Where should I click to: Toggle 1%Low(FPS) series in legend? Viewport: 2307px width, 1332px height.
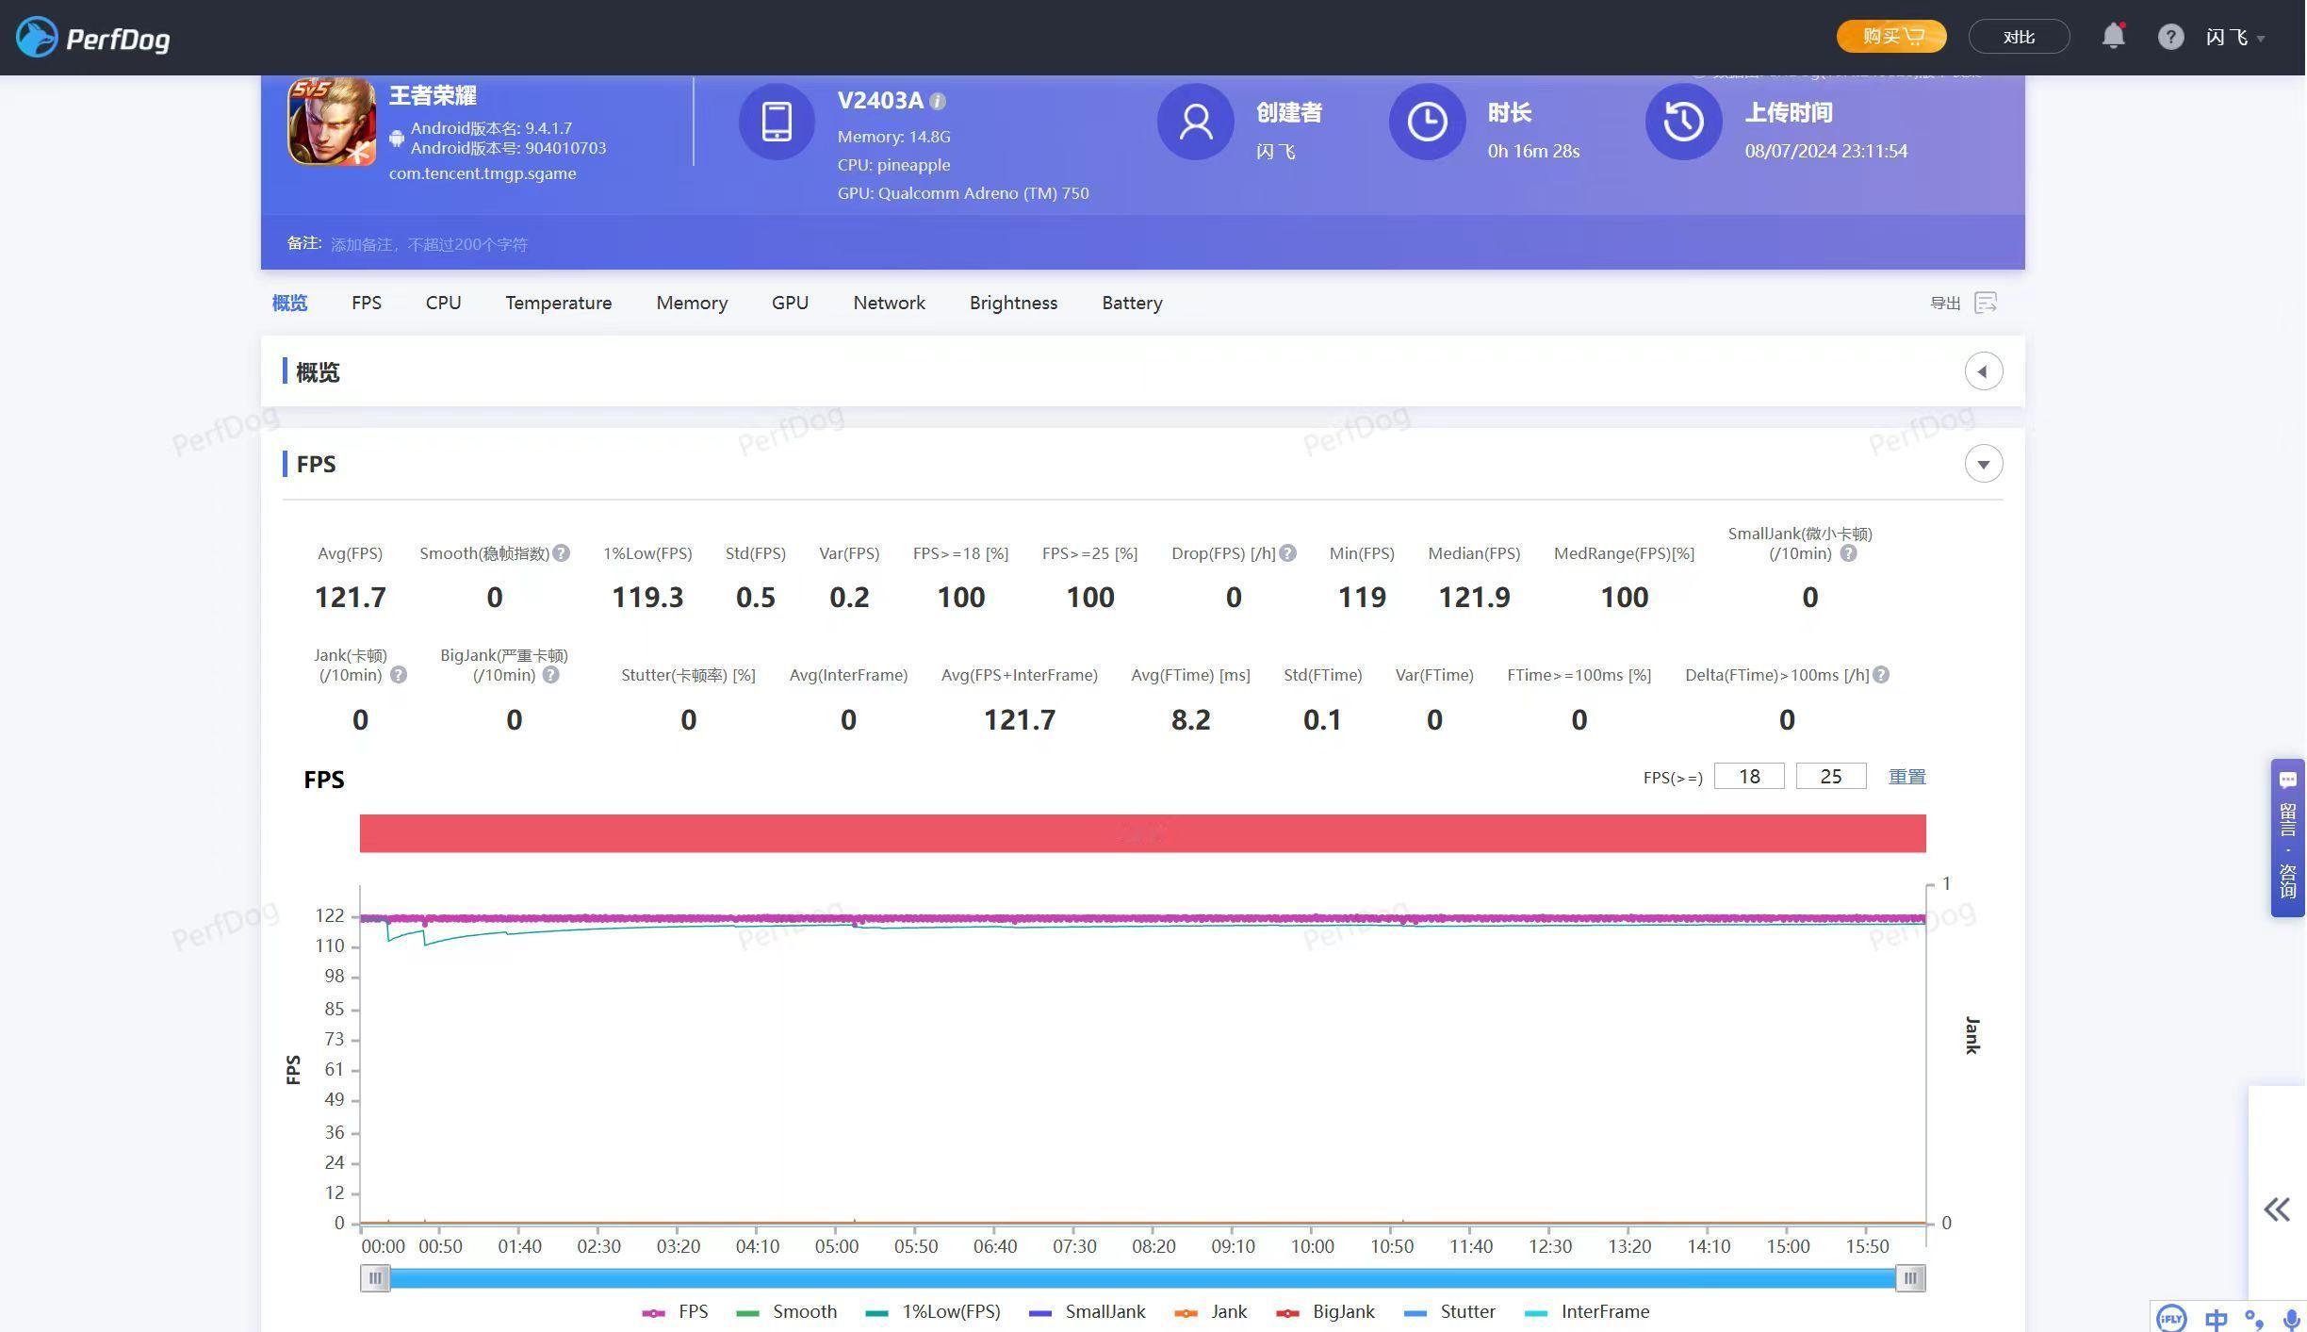pos(933,1312)
